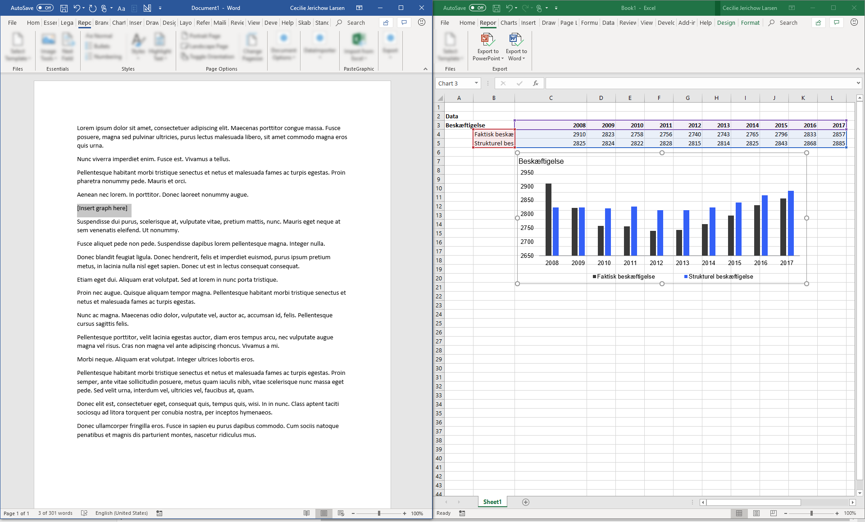Open Customize Quick Access Toolbar in Excel

556,8
